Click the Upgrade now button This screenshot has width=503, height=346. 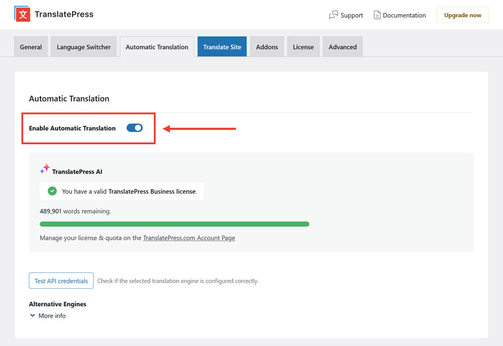(462, 15)
